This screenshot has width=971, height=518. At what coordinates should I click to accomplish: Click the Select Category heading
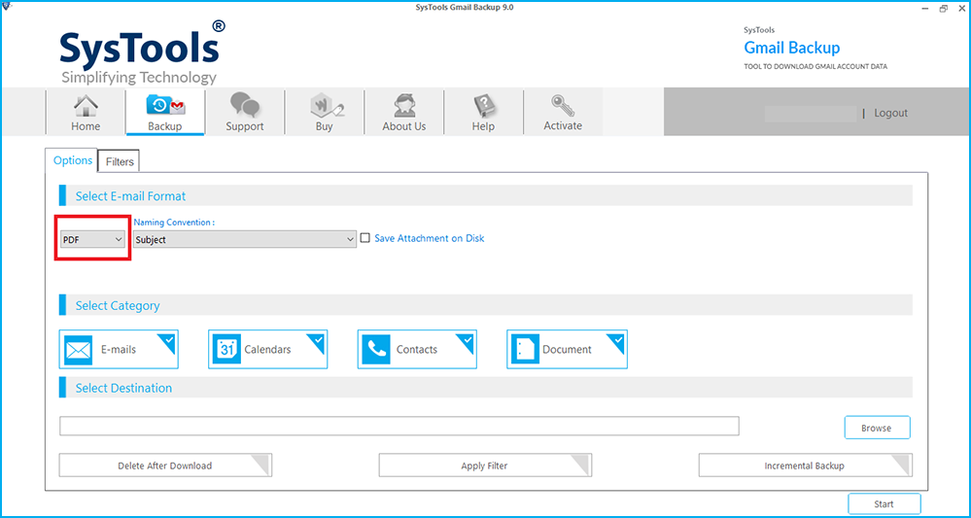(x=118, y=306)
